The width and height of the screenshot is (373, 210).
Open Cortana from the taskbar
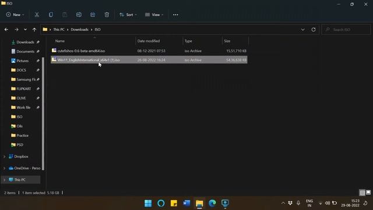(x=161, y=203)
